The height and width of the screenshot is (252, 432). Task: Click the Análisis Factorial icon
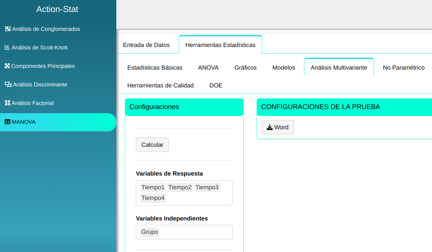[x=7, y=103]
